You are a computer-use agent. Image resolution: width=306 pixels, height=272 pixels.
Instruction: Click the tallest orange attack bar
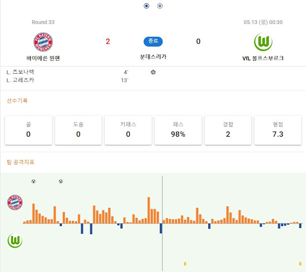coord(149,210)
